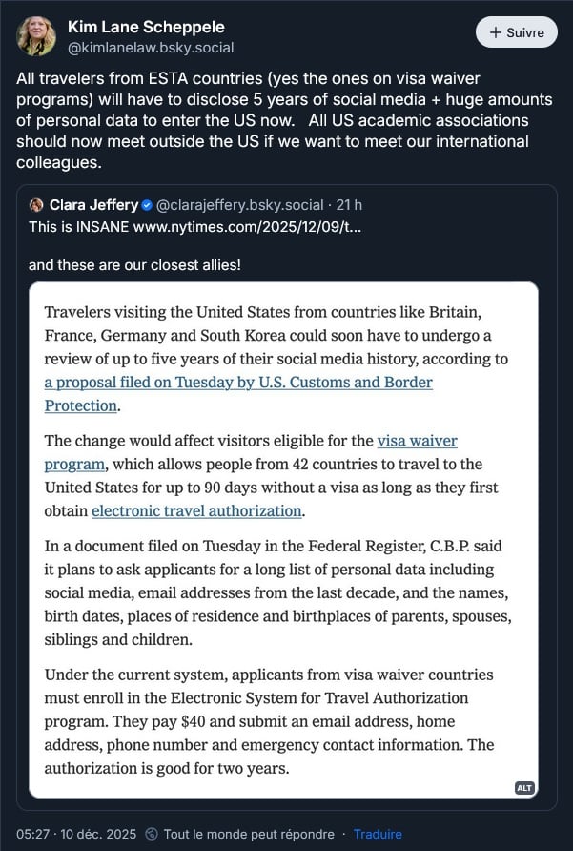The width and height of the screenshot is (573, 851).
Task: Click the plus icon in the Suivre button
Action: [496, 32]
